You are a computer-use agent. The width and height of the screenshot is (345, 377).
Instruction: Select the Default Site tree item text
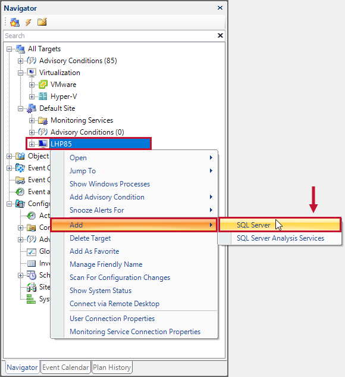point(57,108)
